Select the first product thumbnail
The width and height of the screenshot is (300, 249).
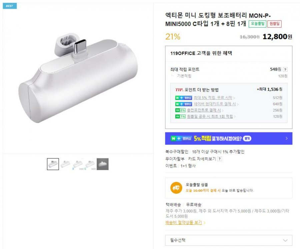click(53, 164)
